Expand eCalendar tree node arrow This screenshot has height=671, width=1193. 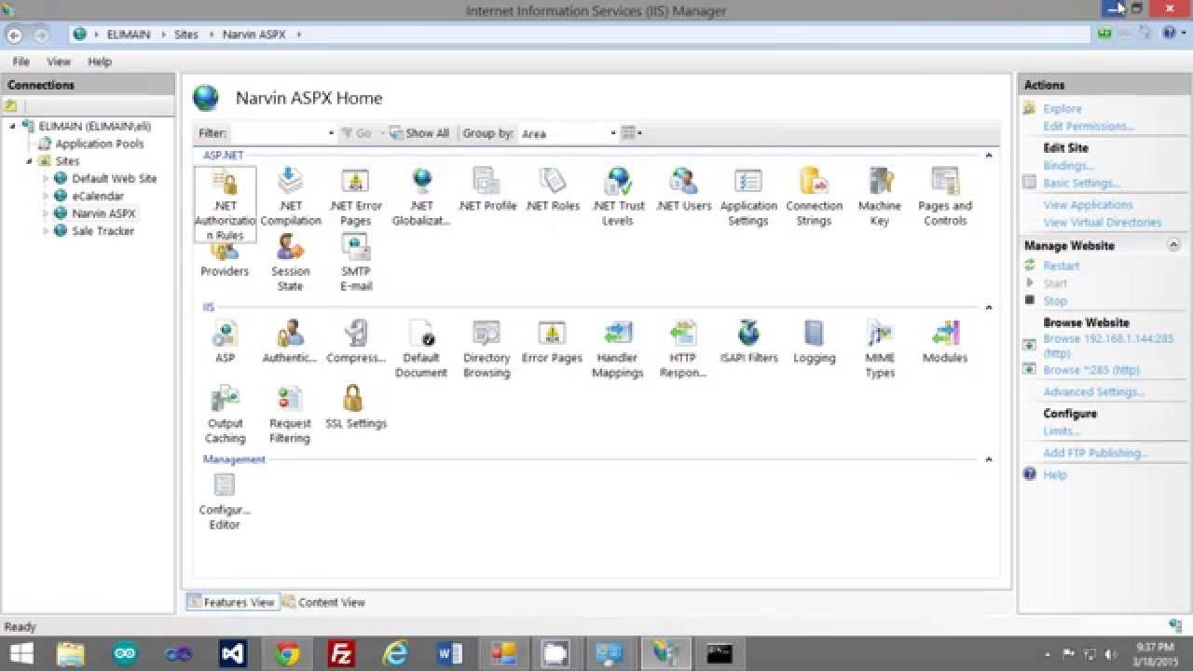[x=45, y=197]
